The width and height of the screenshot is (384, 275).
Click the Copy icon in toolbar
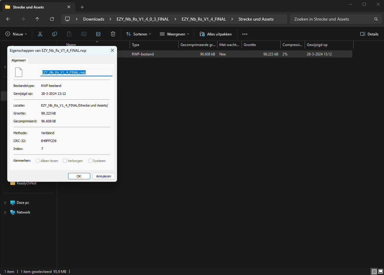coord(55,34)
